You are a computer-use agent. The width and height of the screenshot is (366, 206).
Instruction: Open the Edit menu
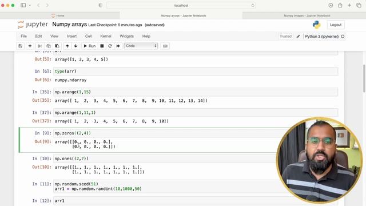(38, 36)
